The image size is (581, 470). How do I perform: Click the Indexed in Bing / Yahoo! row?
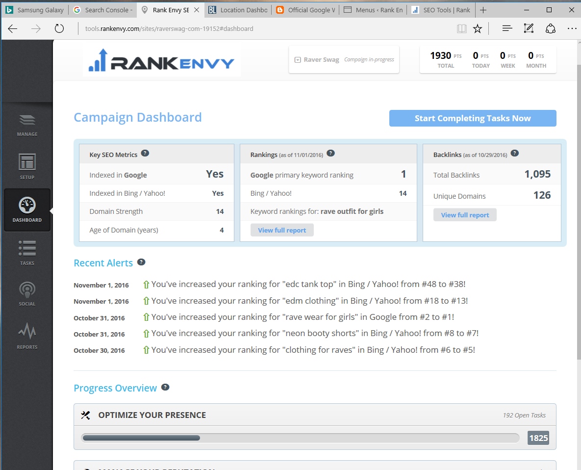[156, 193]
